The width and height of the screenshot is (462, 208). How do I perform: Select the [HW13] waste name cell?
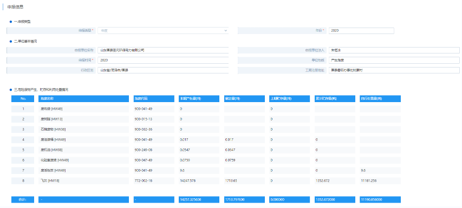[x=83, y=119]
